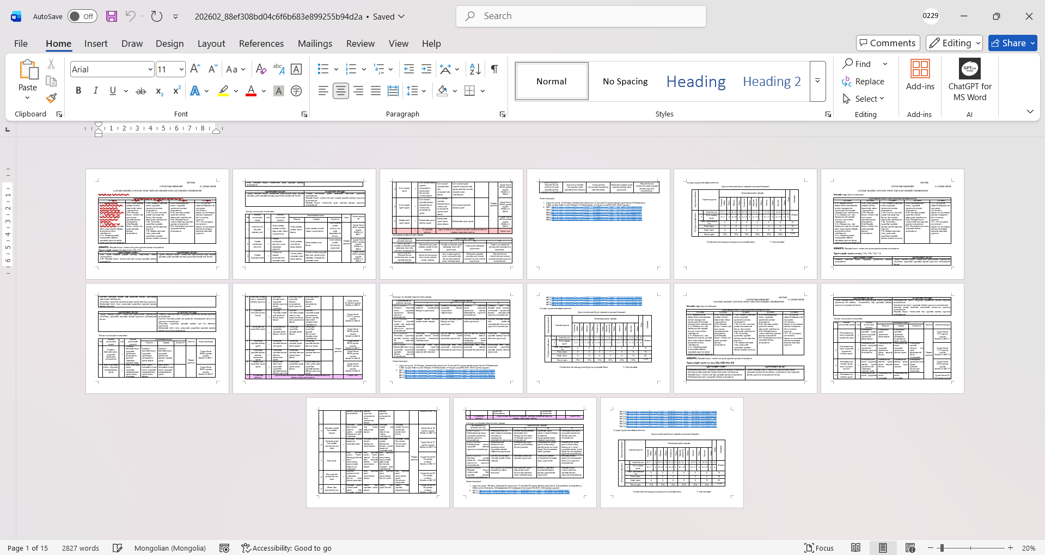The image size is (1045, 555).
Task: Toggle show paragraph marks
Action: pos(494,69)
